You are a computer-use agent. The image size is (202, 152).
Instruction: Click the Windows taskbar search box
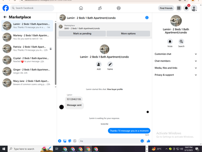click(x=30, y=149)
